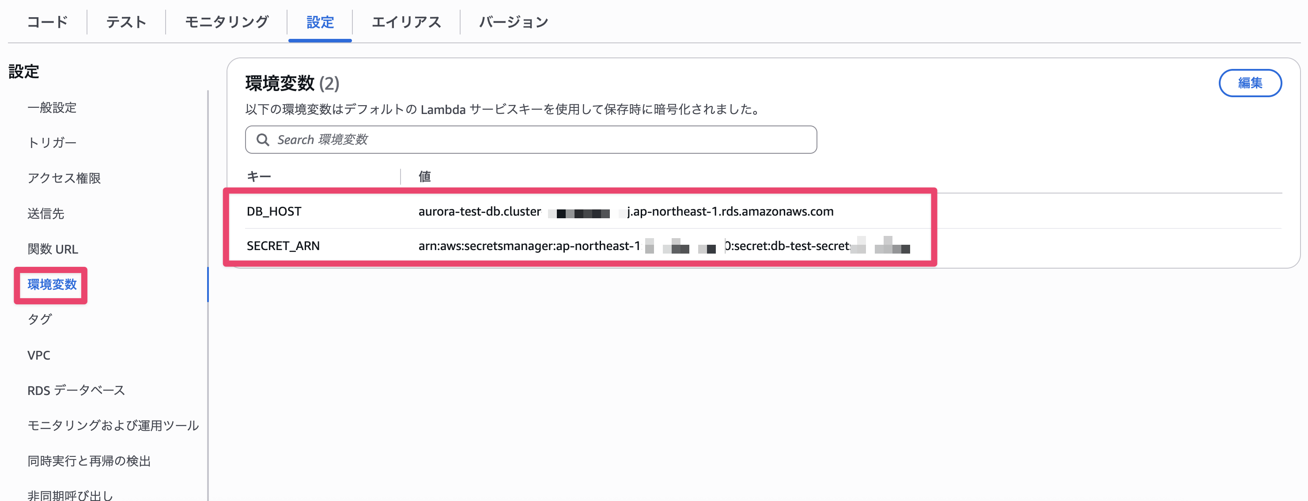Switch to the コード tab
Screen dimensions: 1308x501
(47, 22)
